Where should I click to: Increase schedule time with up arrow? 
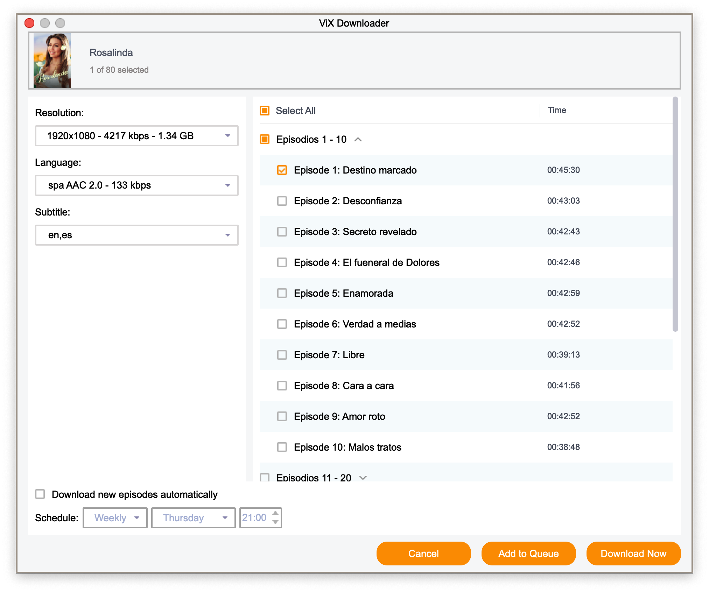tap(275, 513)
